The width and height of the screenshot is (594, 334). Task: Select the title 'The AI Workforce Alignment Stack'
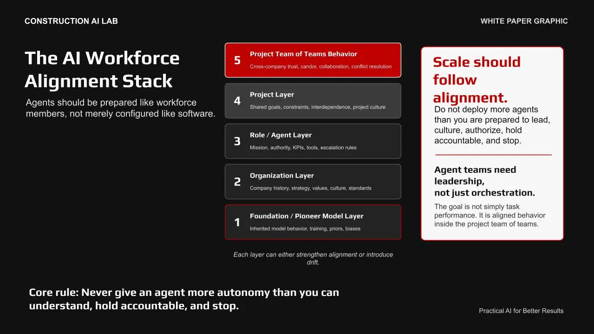102,69
